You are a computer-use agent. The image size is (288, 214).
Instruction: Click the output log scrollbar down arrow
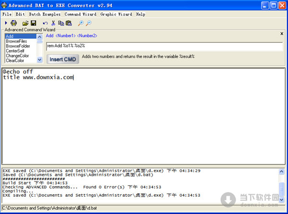tap(282, 200)
